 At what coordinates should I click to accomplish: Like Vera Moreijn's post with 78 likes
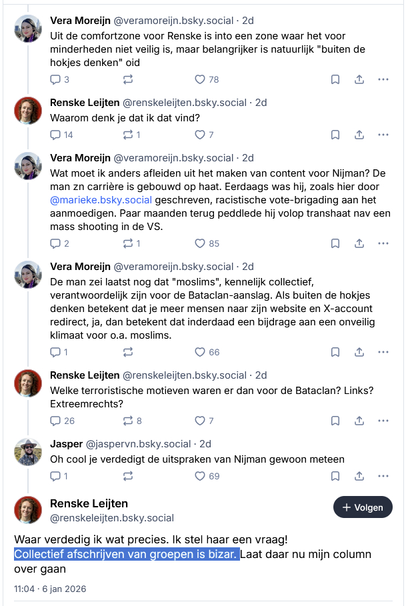[199, 79]
